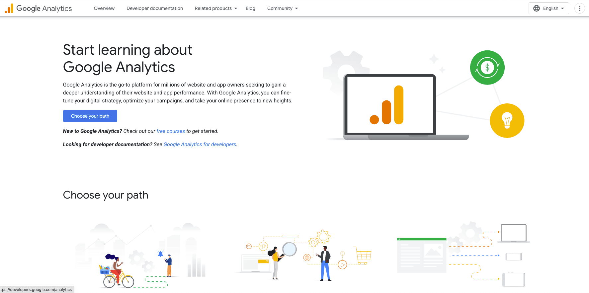
Task: Expand the Community dropdown menu
Action: click(283, 8)
